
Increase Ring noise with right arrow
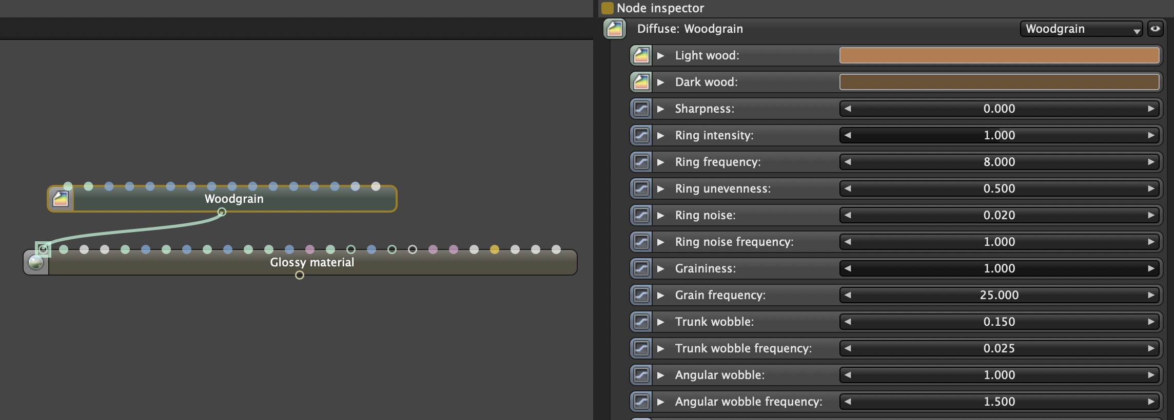tap(1151, 215)
